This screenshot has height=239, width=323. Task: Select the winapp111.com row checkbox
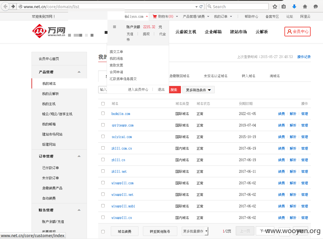click(x=103, y=183)
